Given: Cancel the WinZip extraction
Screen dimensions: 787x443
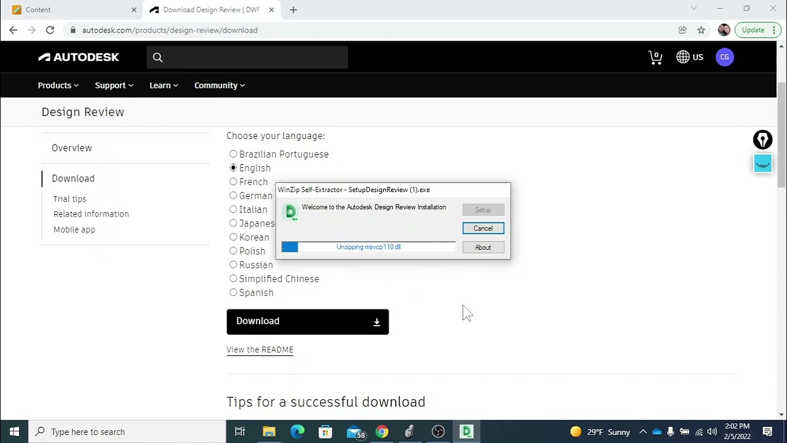Looking at the screenshot, I should (x=483, y=228).
